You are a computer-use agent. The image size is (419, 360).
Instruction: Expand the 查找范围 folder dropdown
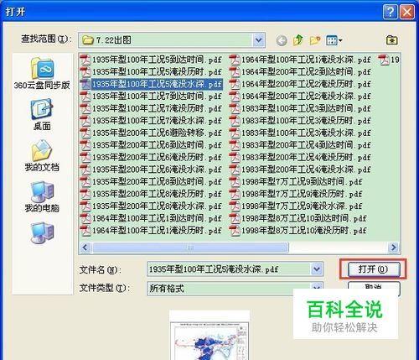[259, 40]
